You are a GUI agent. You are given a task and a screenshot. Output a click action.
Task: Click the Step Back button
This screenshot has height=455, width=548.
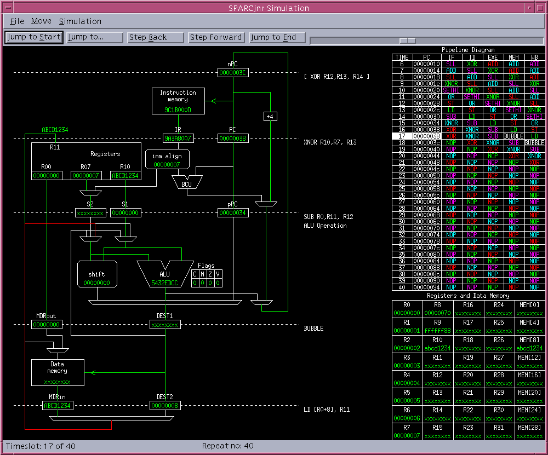point(156,37)
